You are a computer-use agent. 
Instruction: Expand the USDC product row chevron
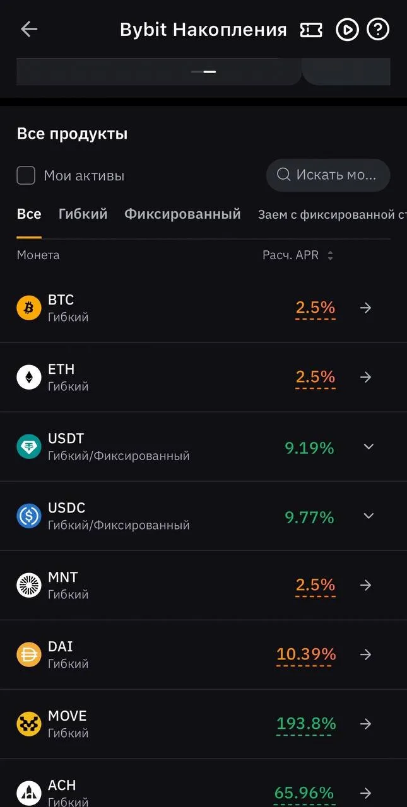tap(369, 516)
